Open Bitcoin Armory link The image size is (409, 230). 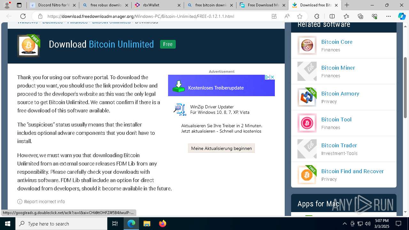[340, 94]
